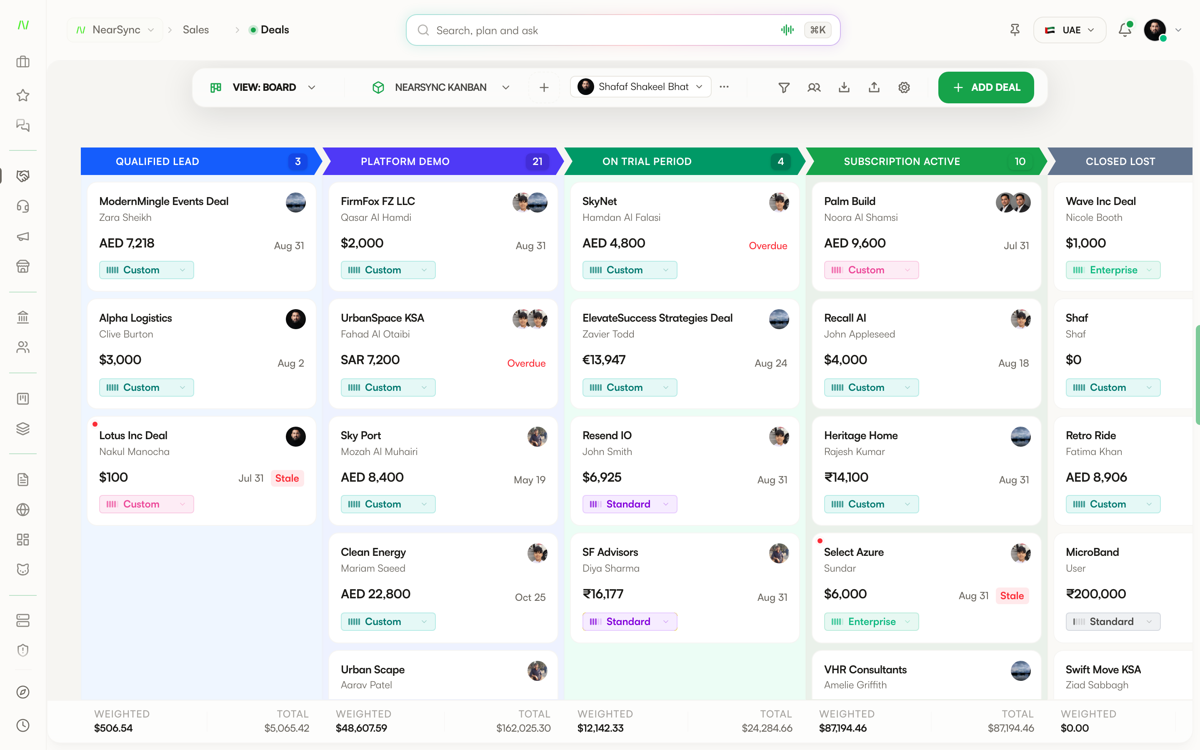The height and width of the screenshot is (750, 1200).
Task: Click the NearSync logo in sidebar
Action: click(x=23, y=25)
